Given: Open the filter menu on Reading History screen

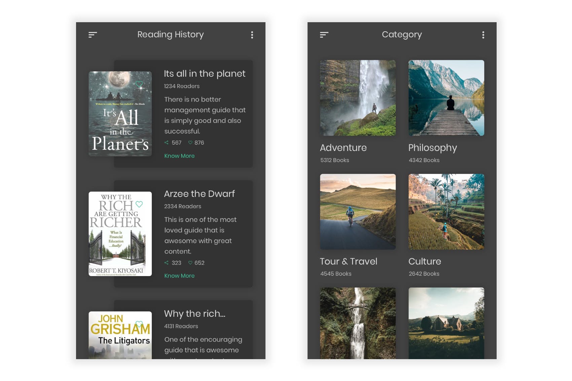Looking at the screenshot, I should (93, 34).
